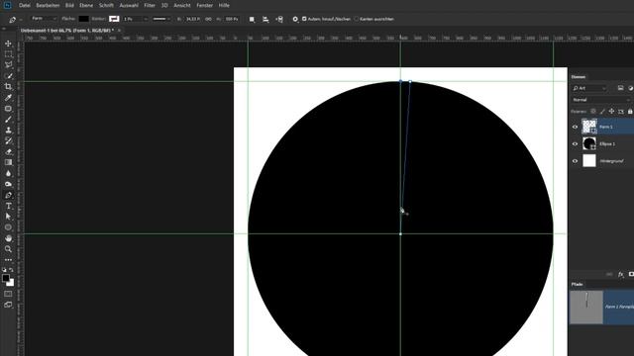
Task: Select the Brush tool
Action: point(8,119)
